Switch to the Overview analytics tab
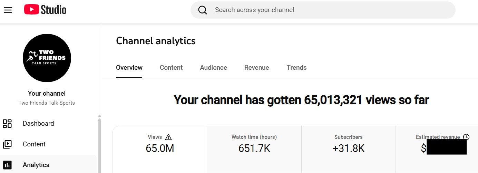This screenshot has height=173, width=478. point(129,68)
